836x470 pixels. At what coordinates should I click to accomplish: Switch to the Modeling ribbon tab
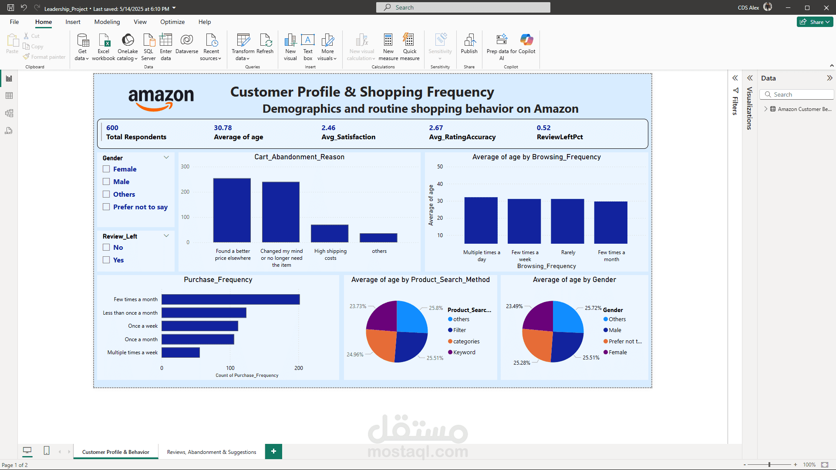[107, 22]
